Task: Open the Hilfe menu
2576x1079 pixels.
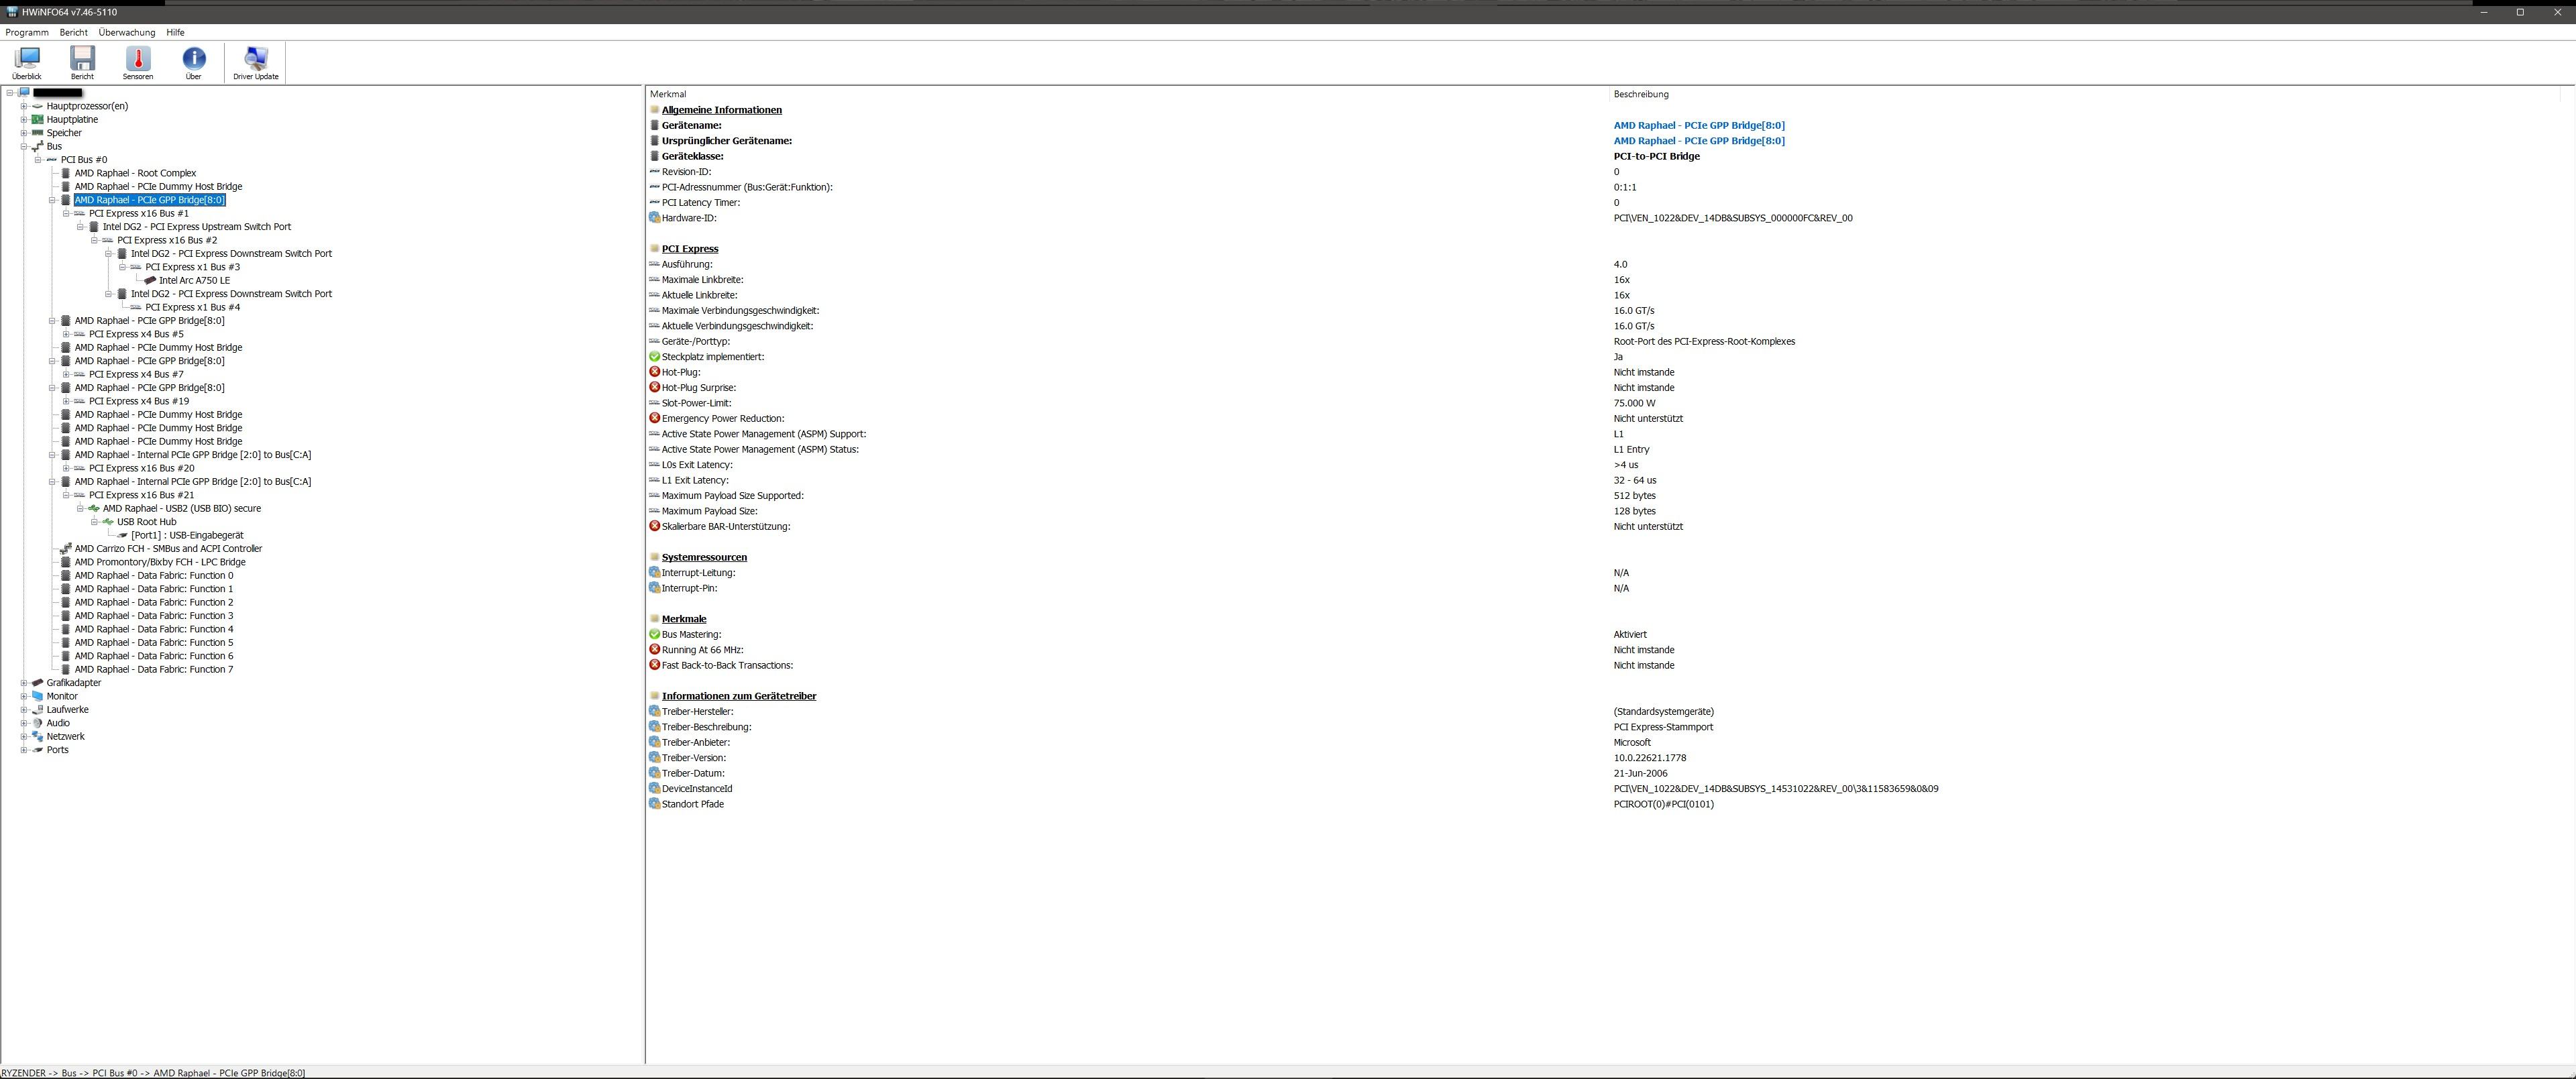Action: [175, 32]
